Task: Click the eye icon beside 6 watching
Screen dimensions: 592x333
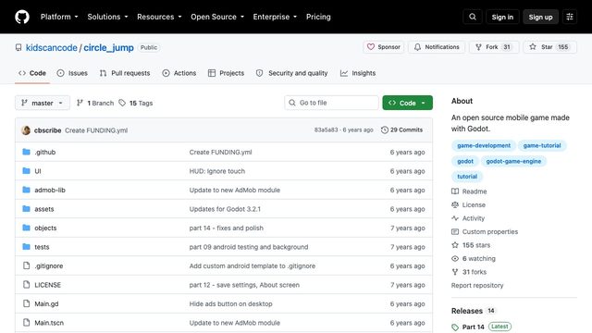Action: point(455,259)
